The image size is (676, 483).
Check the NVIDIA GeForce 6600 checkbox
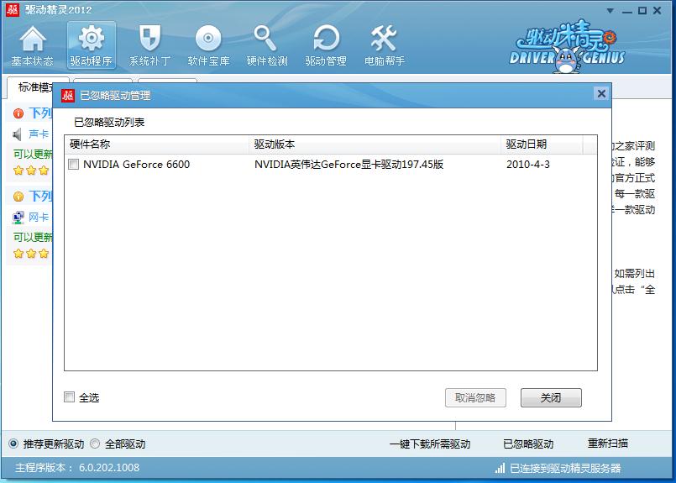[74, 165]
